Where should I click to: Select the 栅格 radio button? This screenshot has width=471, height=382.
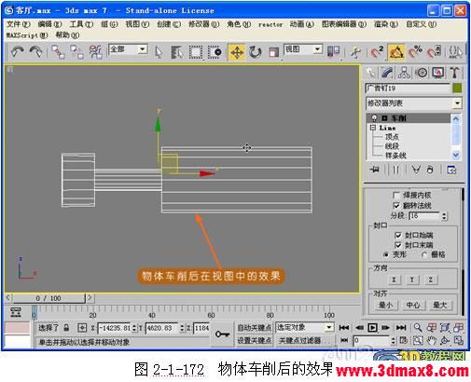(x=424, y=254)
